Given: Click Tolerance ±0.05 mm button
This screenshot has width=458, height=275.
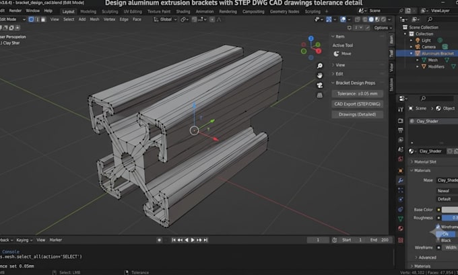Looking at the screenshot, I should click(357, 93).
